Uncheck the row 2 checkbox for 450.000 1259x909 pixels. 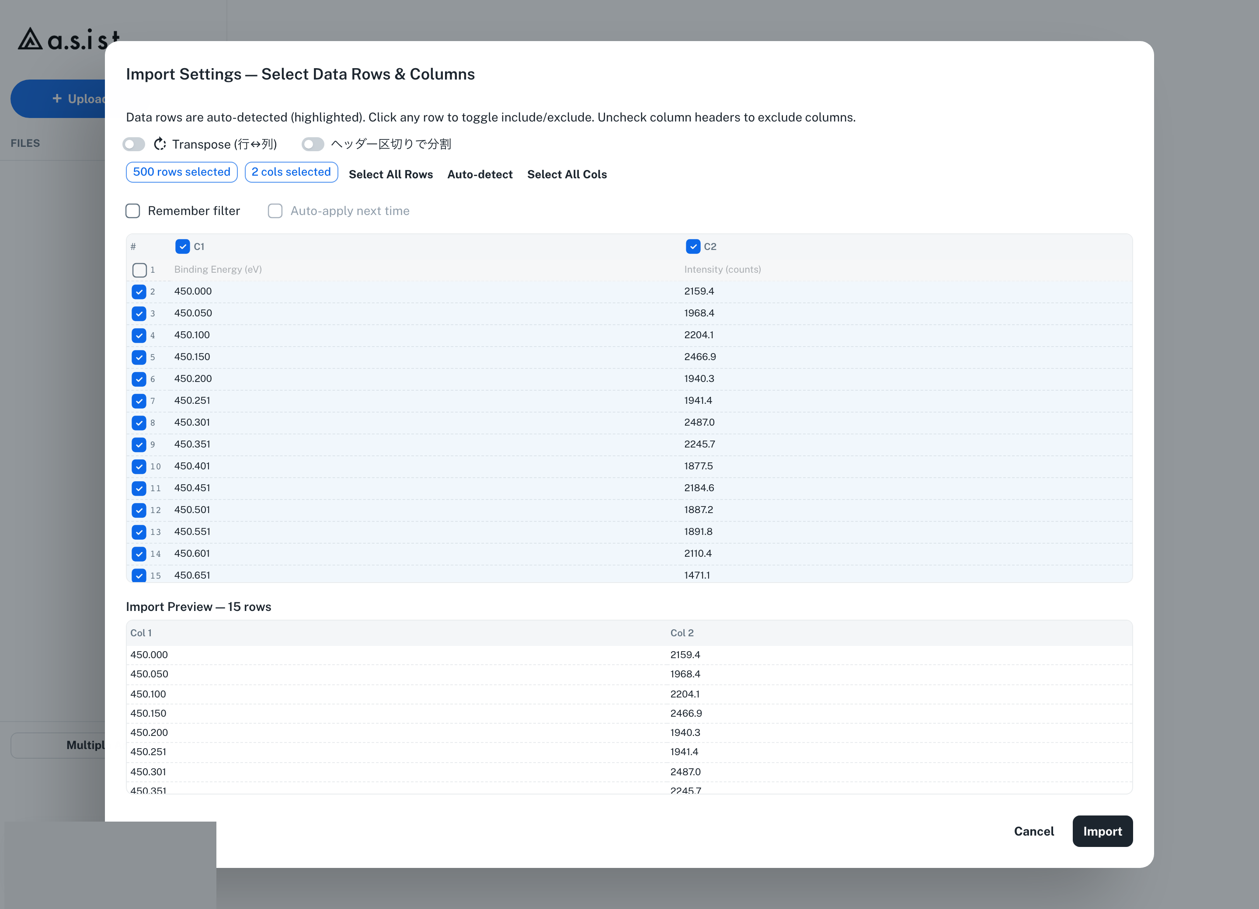coord(139,292)
